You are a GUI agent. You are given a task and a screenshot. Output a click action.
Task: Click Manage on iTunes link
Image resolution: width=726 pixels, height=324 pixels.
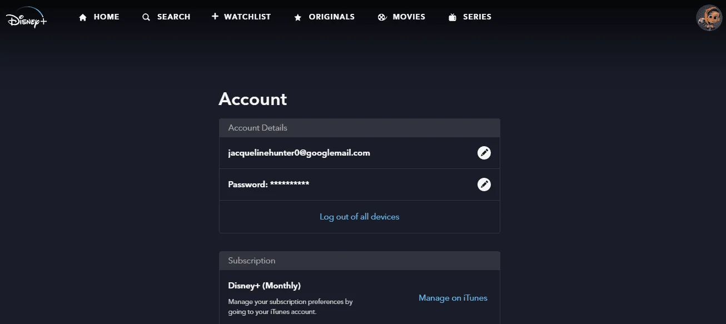pos(453,298)
